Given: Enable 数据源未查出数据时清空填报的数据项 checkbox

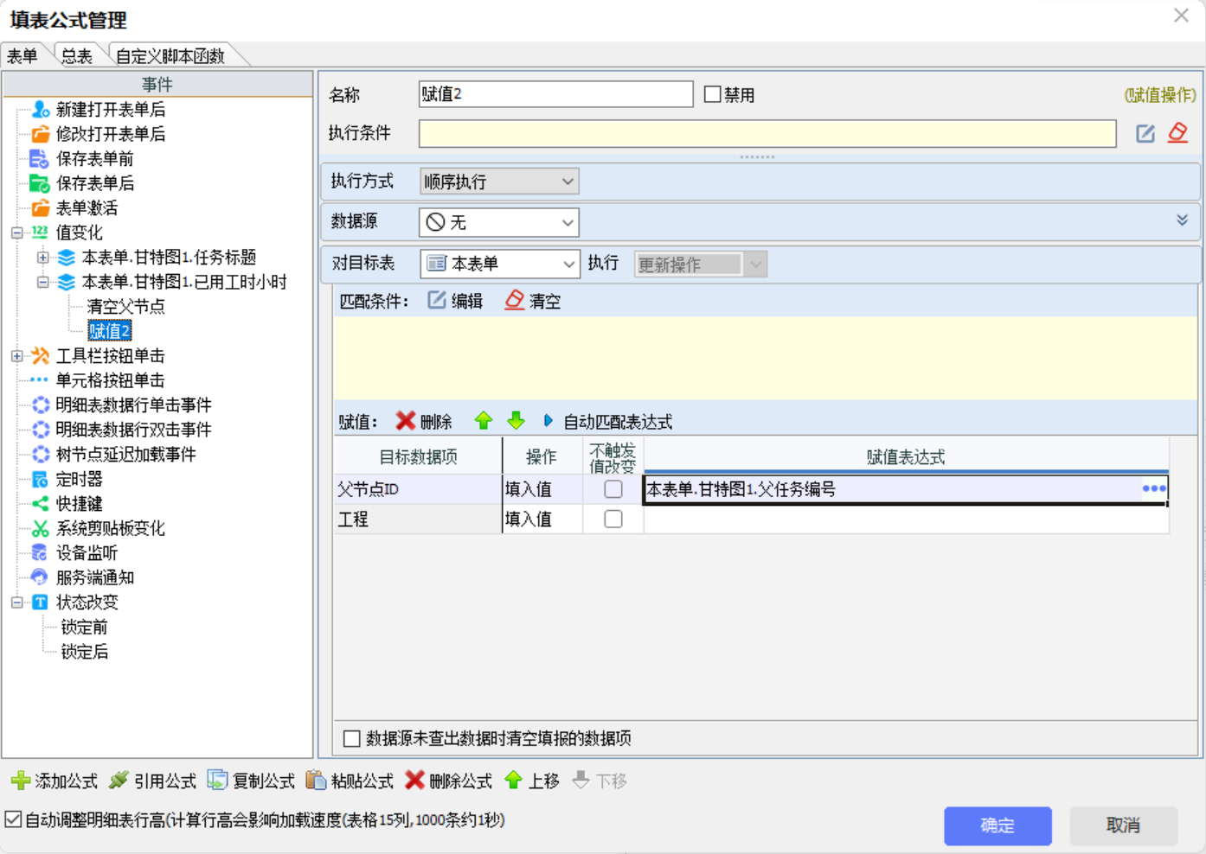Looking at the screenshot, I should point(352,738).
